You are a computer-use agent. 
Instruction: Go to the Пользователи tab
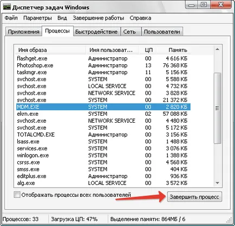click(162, 32)
